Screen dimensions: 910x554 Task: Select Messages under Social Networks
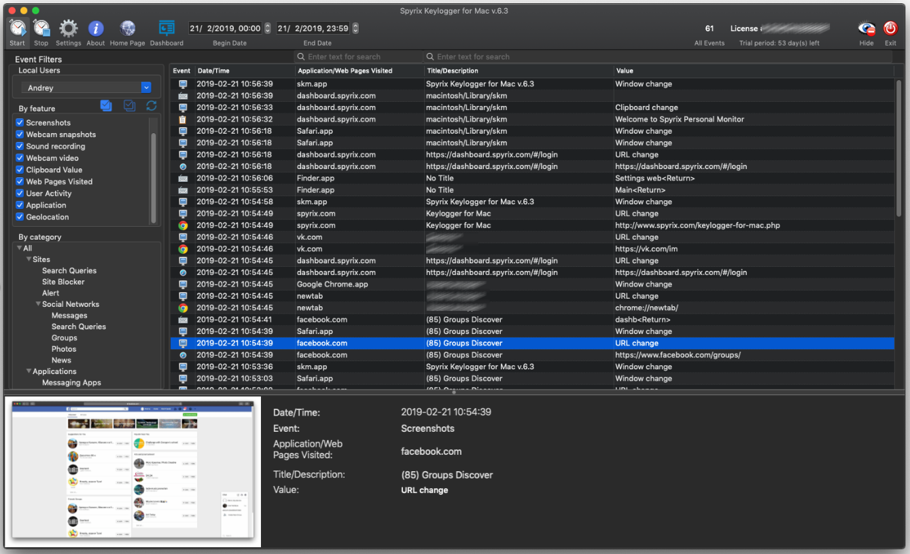click(x=69, y=316)
